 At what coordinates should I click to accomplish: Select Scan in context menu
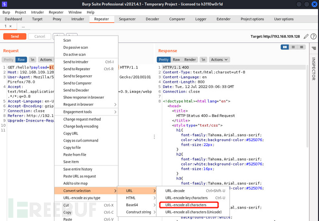[x=86, y=40]
